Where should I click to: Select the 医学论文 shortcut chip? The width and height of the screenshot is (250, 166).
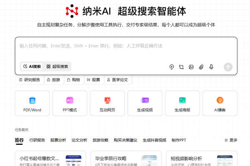117,80
